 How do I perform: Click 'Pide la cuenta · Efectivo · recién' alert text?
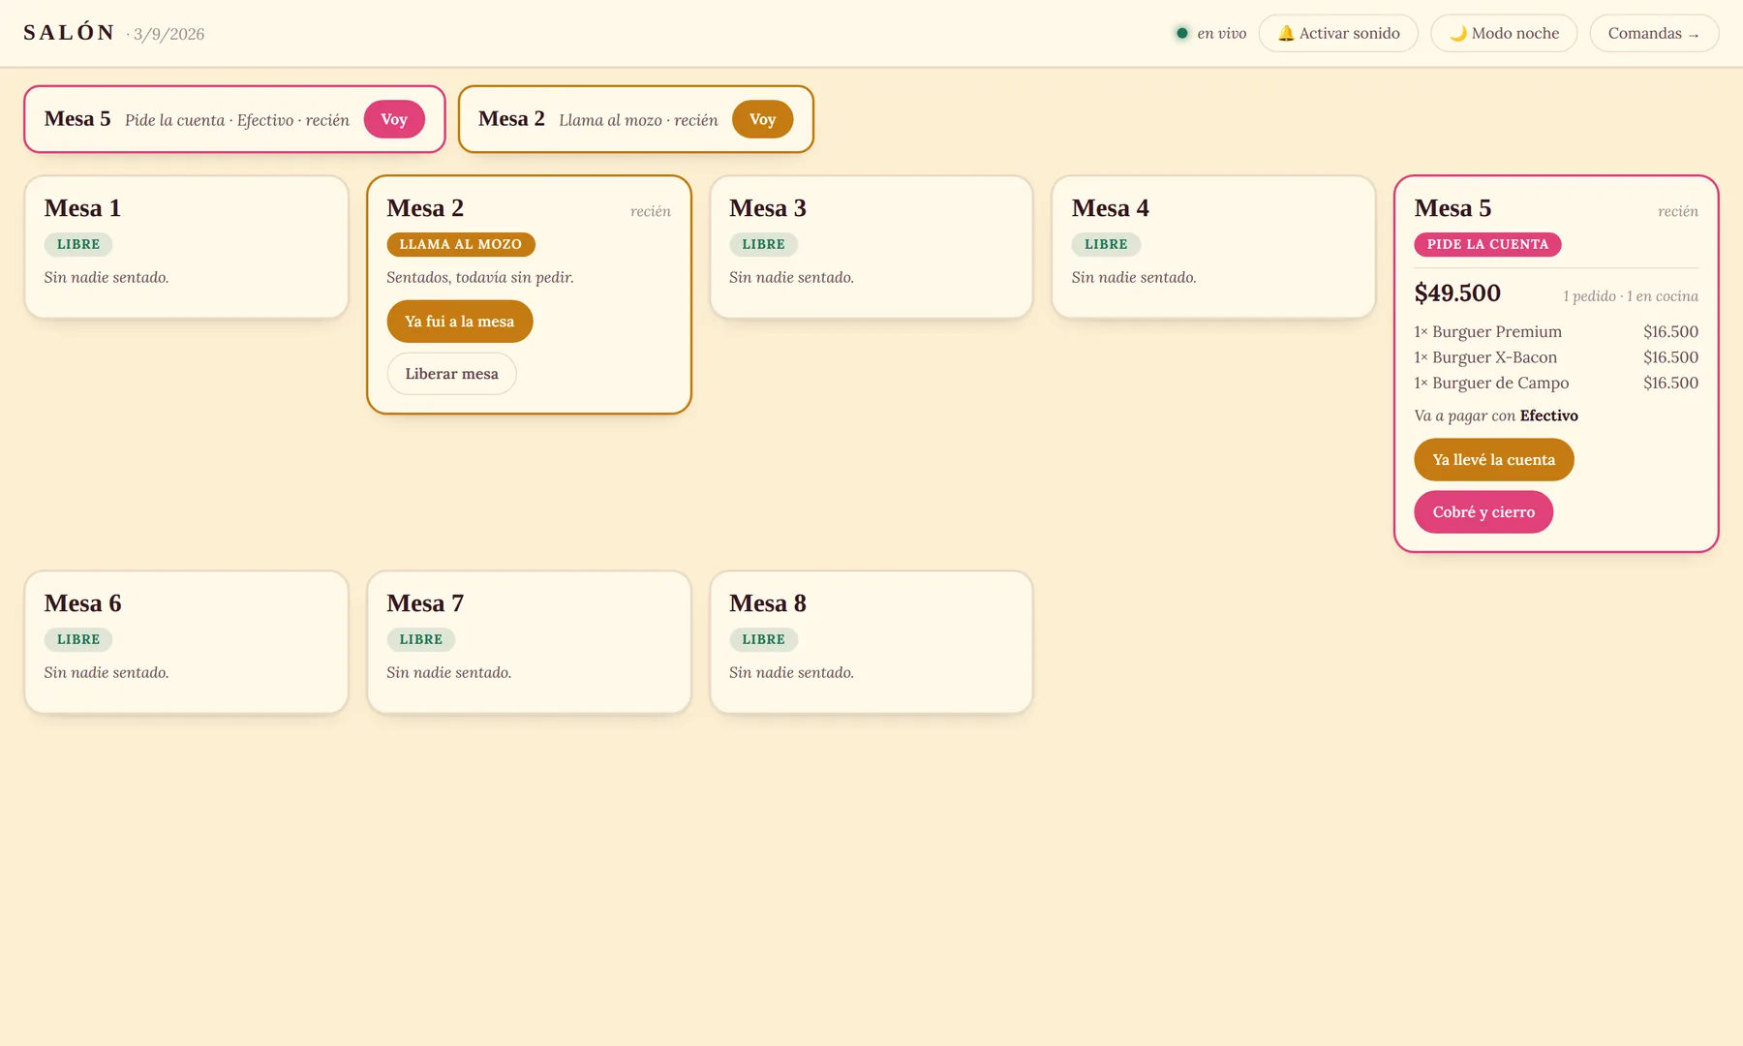(237, 120)
